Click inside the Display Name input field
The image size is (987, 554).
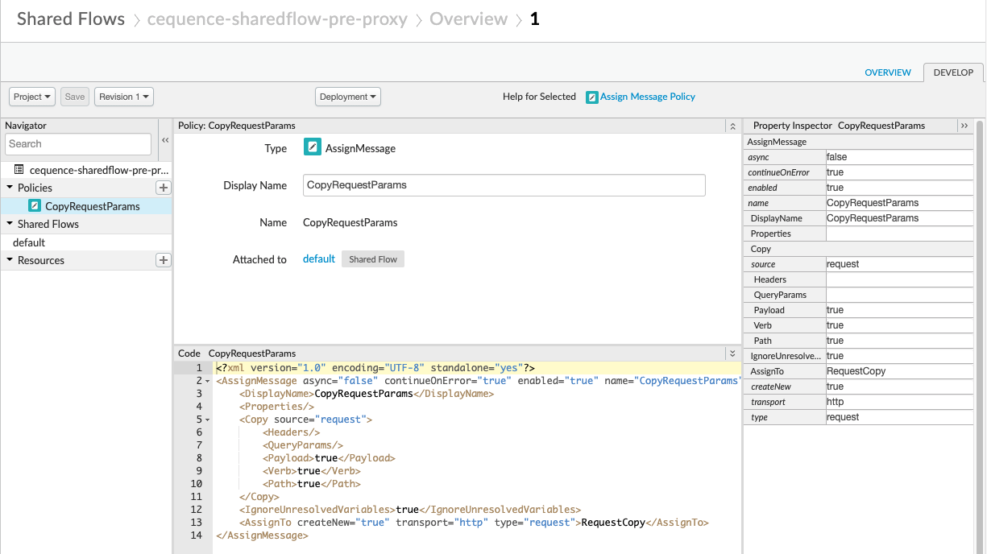tap(504, 185)
